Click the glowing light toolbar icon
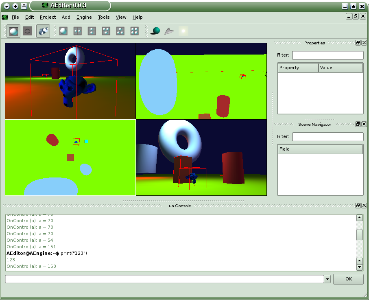This screenshot has height=300, width=369. (183, 31)
